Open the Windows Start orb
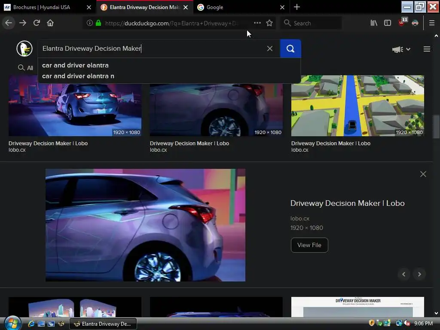 (12, 323)
